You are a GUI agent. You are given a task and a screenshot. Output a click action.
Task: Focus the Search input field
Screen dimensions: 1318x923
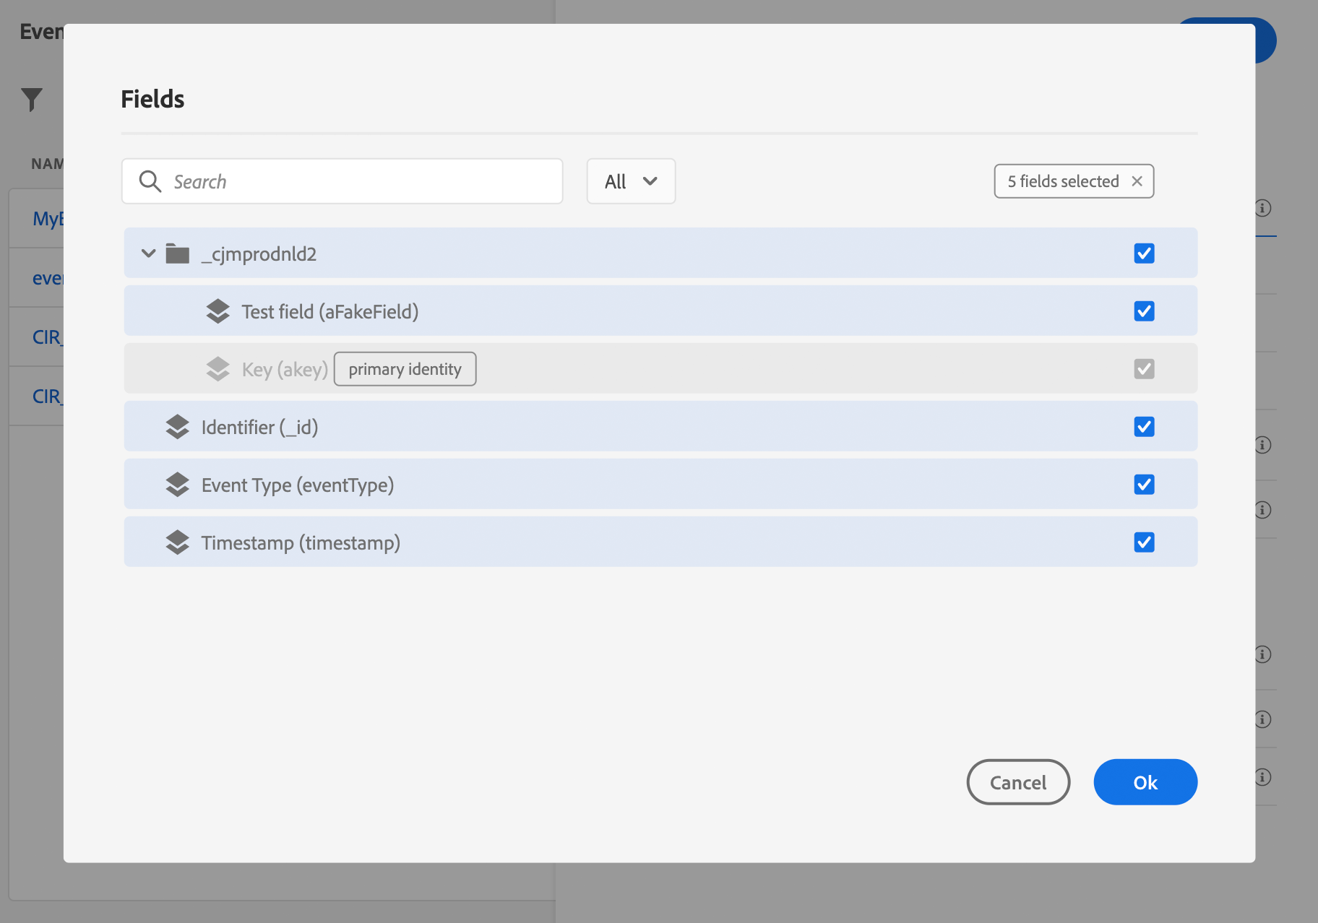pos(342,181)
